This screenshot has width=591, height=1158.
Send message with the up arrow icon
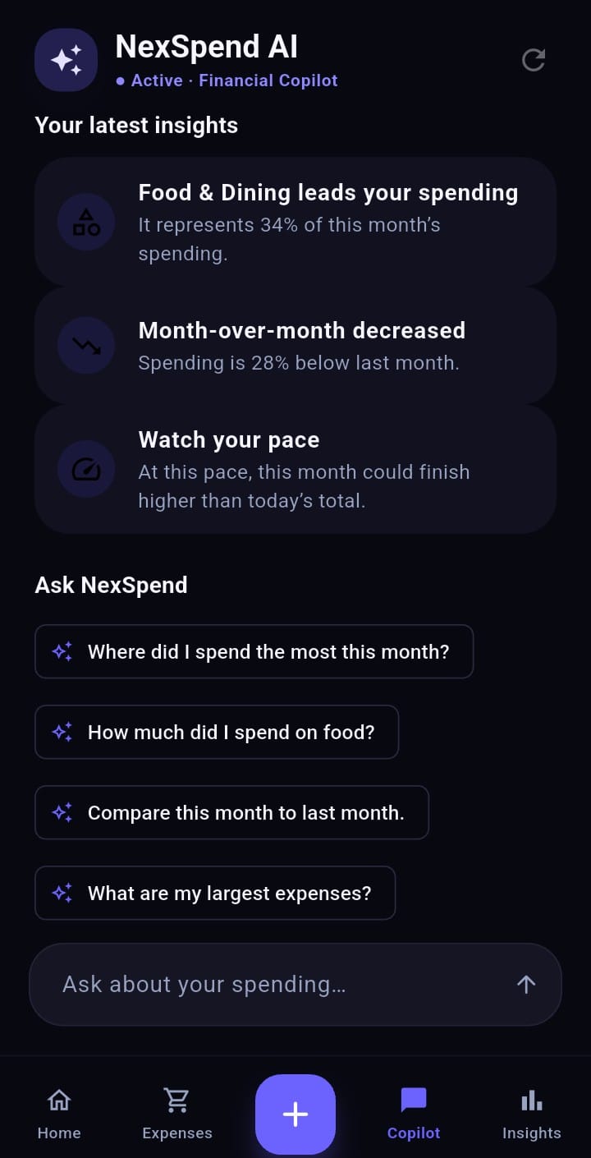pyautogui.click(x=526, y=984)
